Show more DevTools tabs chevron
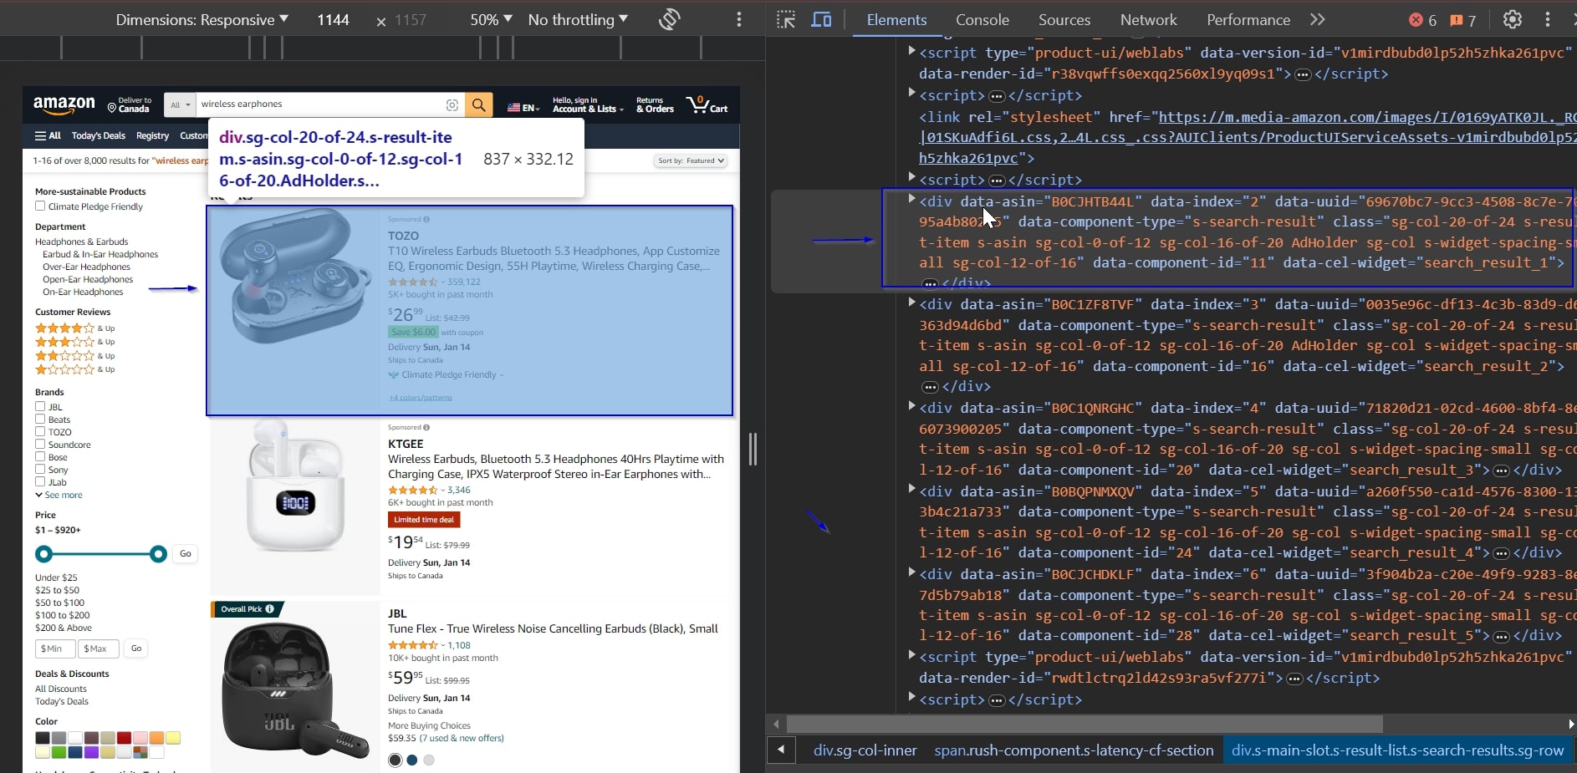 pos(1318,19)
